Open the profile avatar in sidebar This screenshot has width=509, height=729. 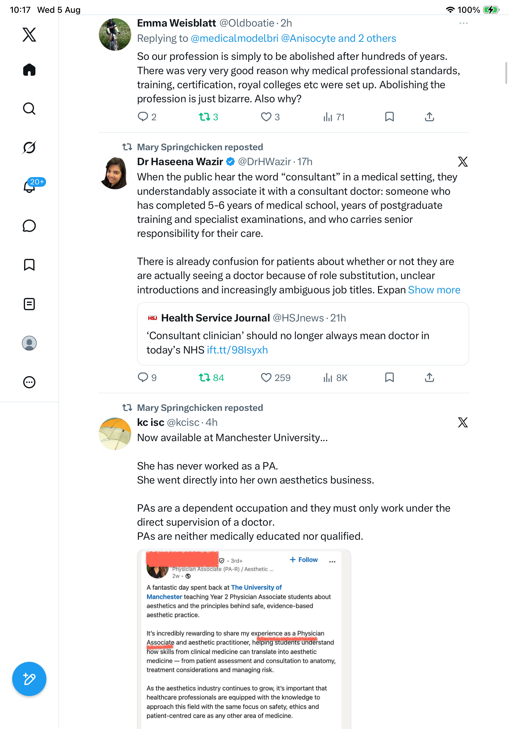(29, 343)
